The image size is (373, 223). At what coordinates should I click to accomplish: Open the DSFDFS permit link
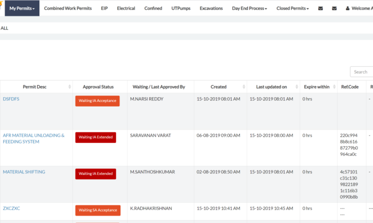pos(11,99)
